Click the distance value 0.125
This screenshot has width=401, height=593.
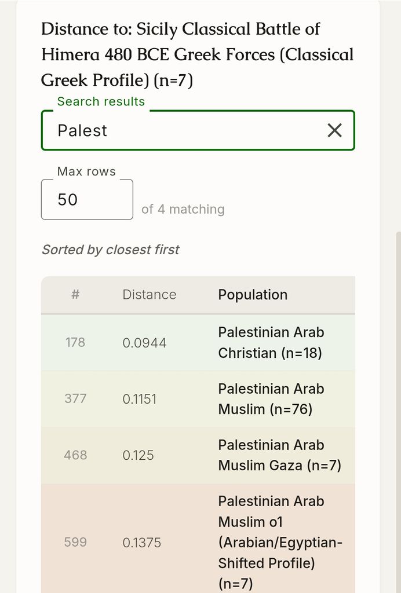point(138,455)
